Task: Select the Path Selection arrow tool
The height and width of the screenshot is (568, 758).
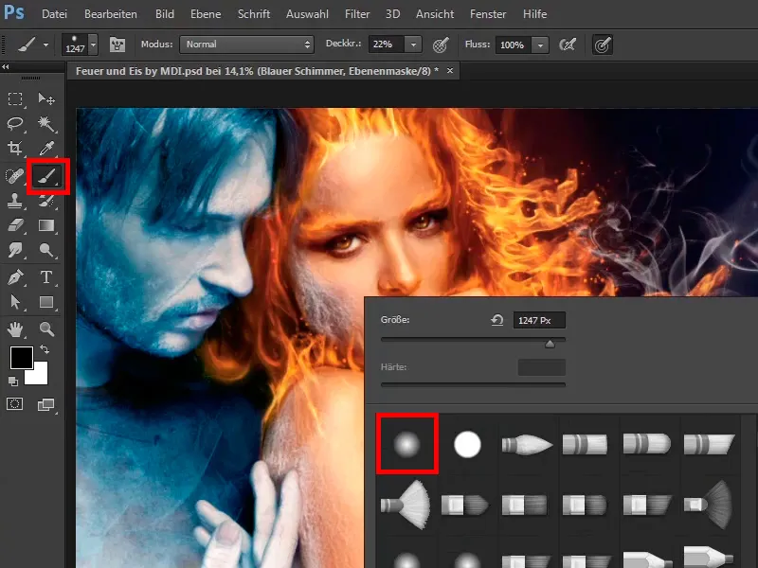Action: tap(15, 302)
